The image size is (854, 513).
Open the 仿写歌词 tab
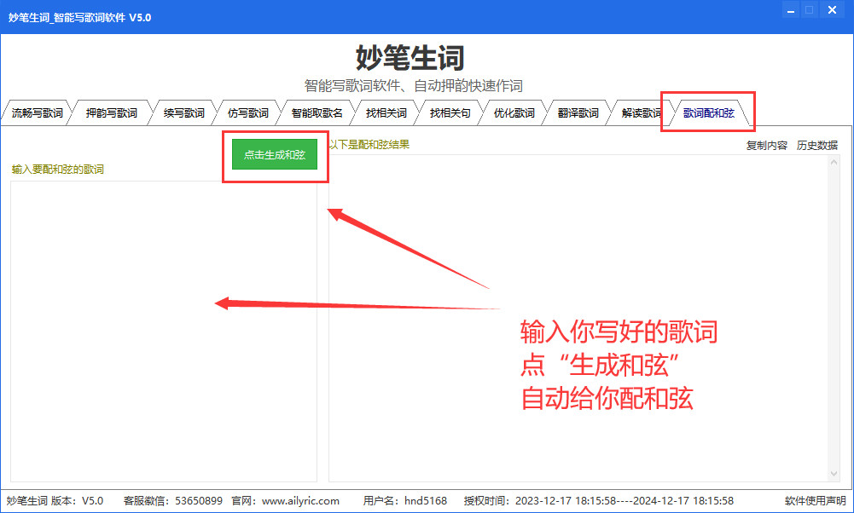(x=247, y=113)
